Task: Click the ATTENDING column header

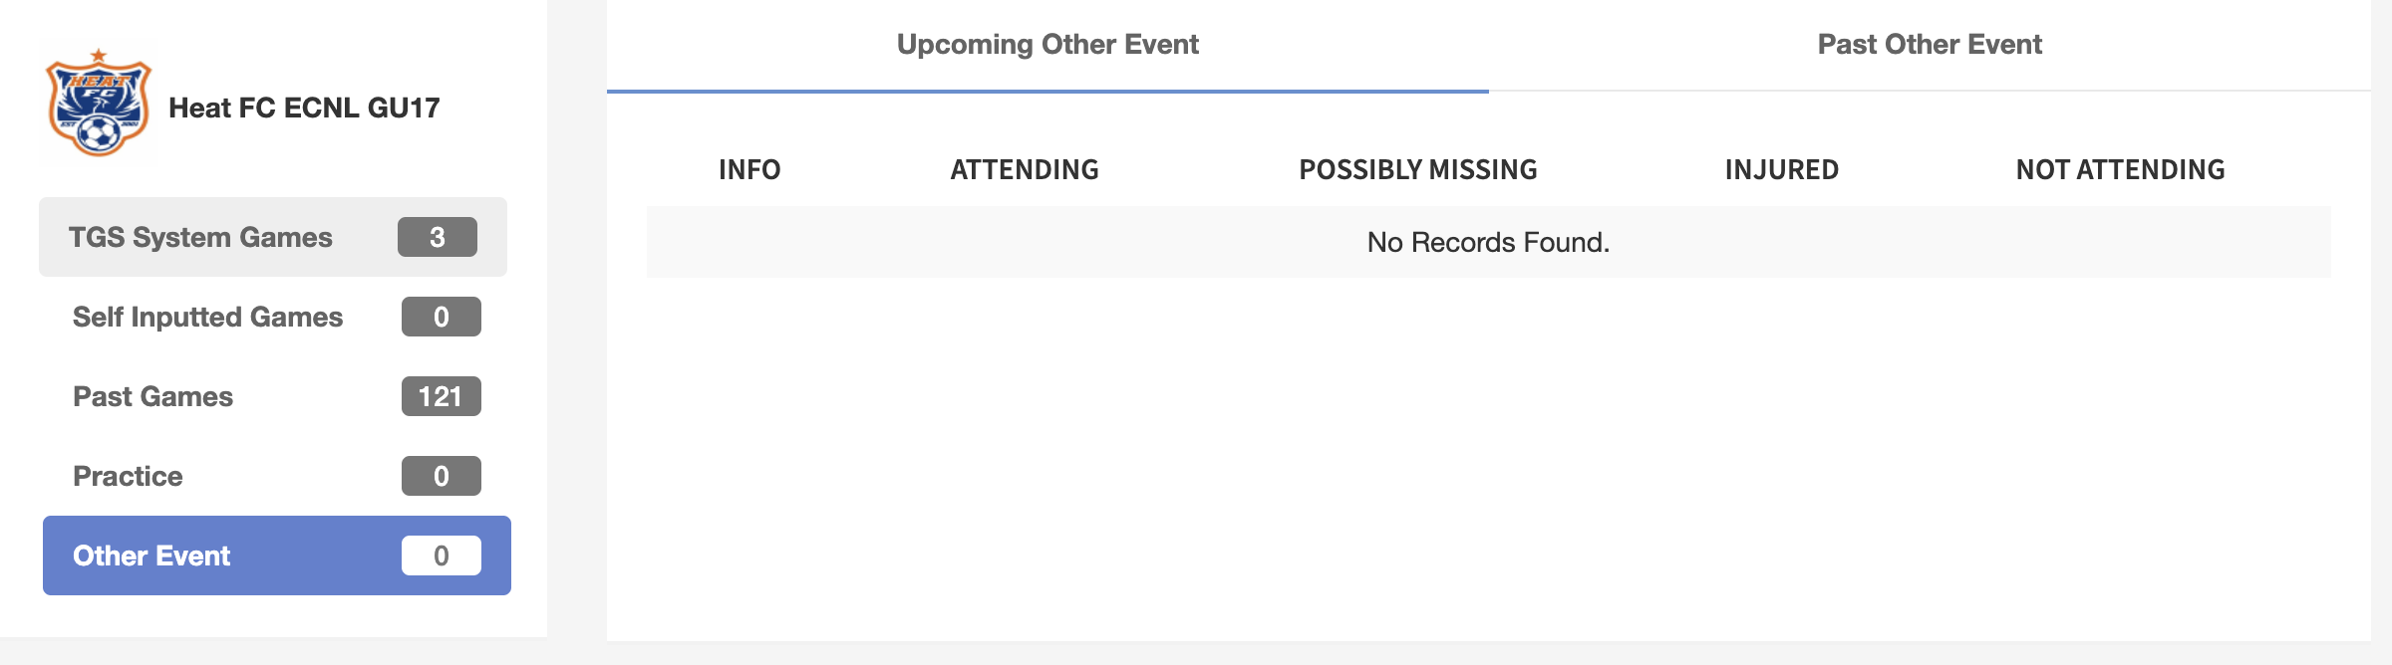Action: (1025, 170)
